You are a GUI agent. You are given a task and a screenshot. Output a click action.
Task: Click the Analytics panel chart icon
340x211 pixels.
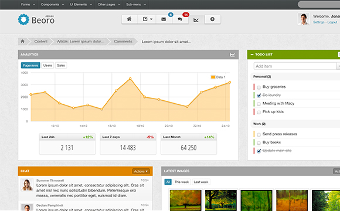232,55
